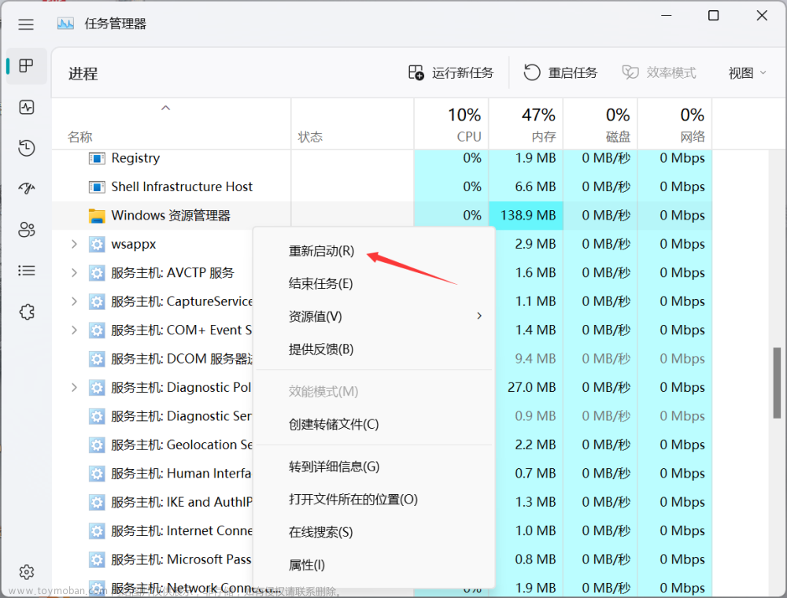Close the Task Manager window

click(x=762, y=16)
